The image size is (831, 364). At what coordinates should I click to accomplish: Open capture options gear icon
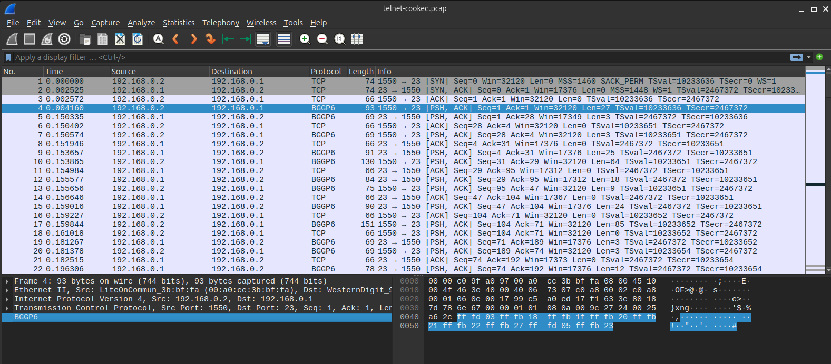point(64,39)
